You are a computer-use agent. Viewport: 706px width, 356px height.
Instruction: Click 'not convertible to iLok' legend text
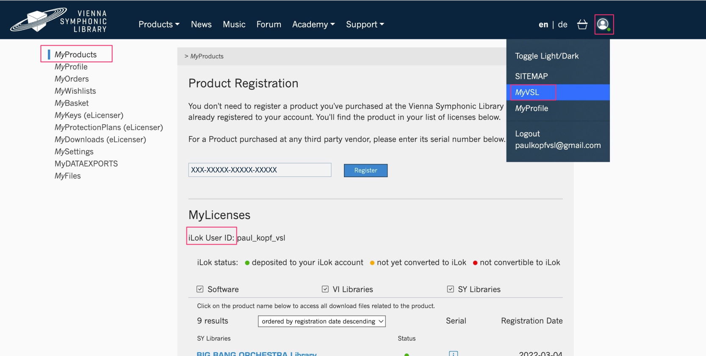(520, 263)
